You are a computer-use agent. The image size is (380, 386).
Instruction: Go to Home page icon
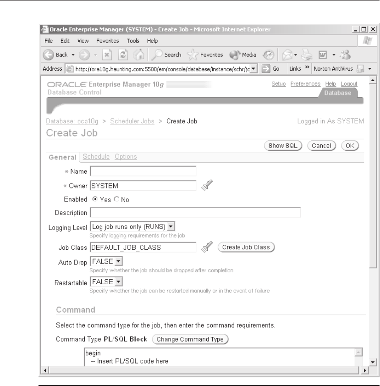[x=139, y=55]
